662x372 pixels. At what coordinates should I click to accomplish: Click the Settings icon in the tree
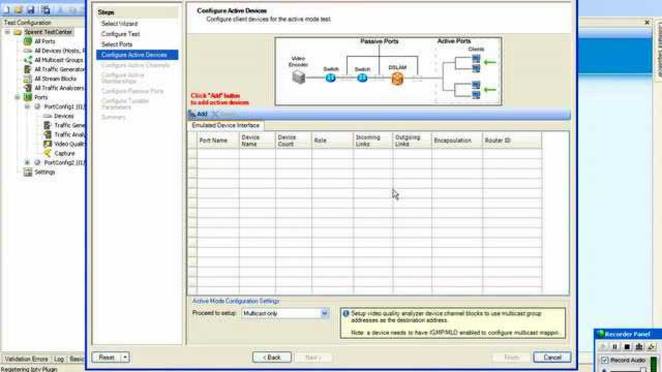(28, 172)
